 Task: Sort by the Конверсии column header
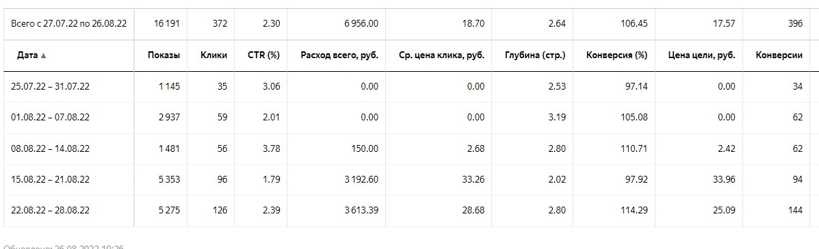click(x=779, y=55)
